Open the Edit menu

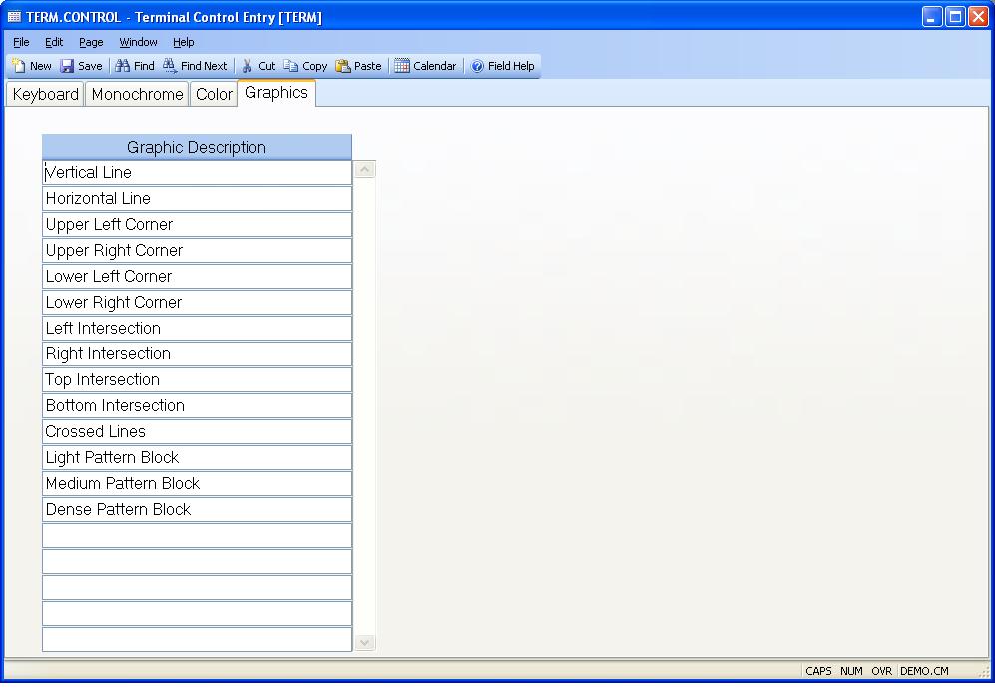pyautogui.click(x=54, y=42)
